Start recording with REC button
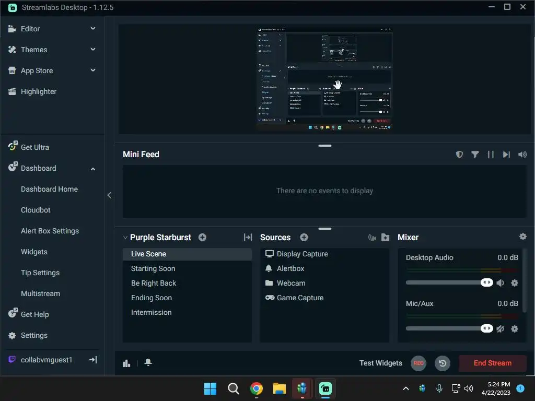The width and height of the screenshot is (535, 401). (418, 363)
